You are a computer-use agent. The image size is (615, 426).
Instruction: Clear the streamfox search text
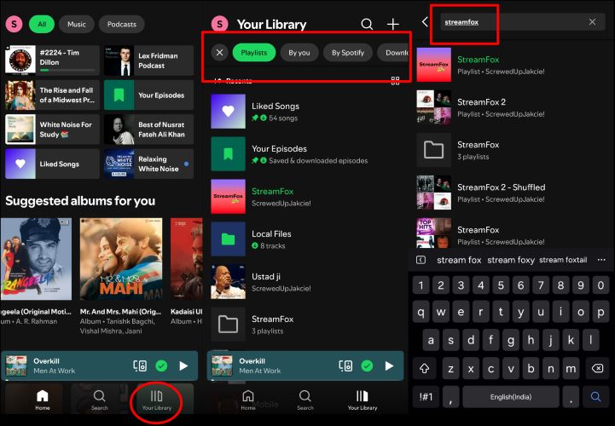click(592, 22)
